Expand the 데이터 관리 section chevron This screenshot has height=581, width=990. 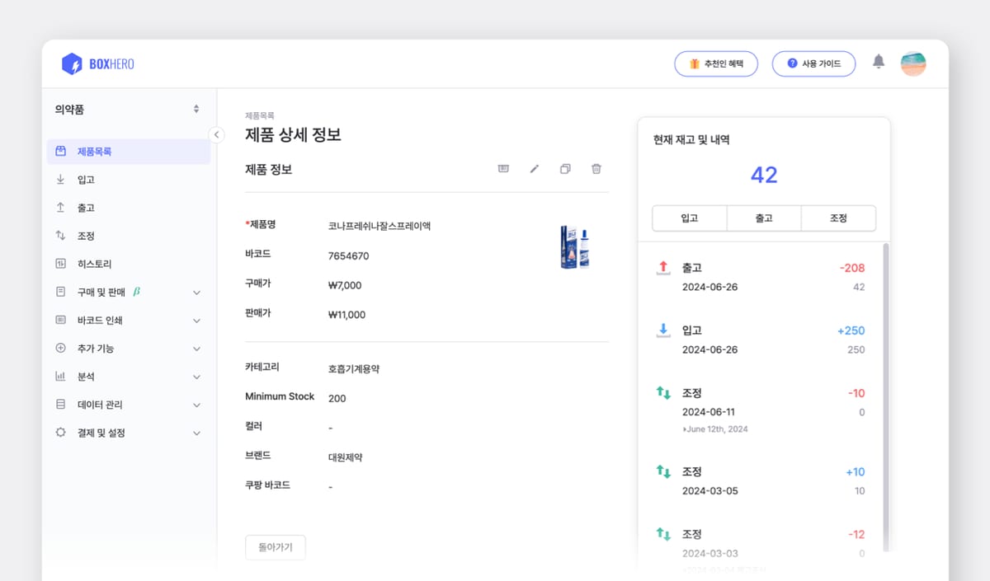[x=196, y=404]
